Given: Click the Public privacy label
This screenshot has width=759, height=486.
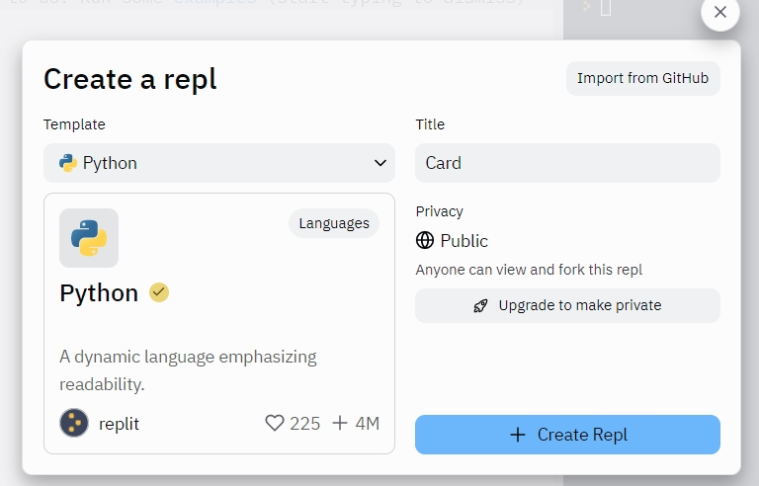Looking at the screenshot, I should click(x=464, y=241).
